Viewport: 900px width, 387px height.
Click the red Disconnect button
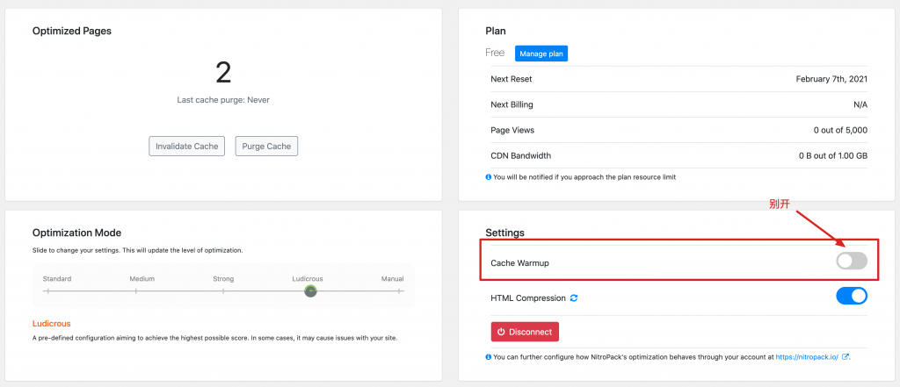525,332
